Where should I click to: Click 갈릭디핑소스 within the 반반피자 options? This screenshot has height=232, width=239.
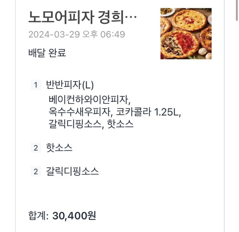75,124
